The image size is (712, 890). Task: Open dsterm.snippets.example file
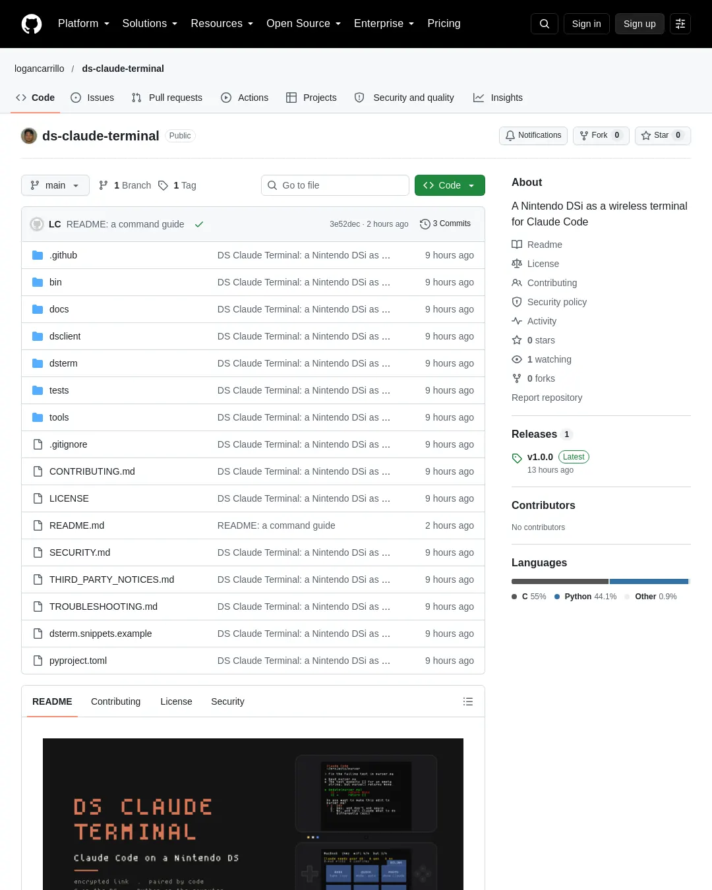coord(101,634)
